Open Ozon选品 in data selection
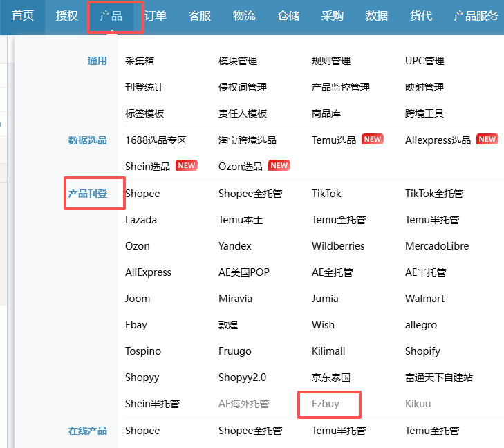The width and height of the screenshot is (504, 448). [x=240, y=166]
